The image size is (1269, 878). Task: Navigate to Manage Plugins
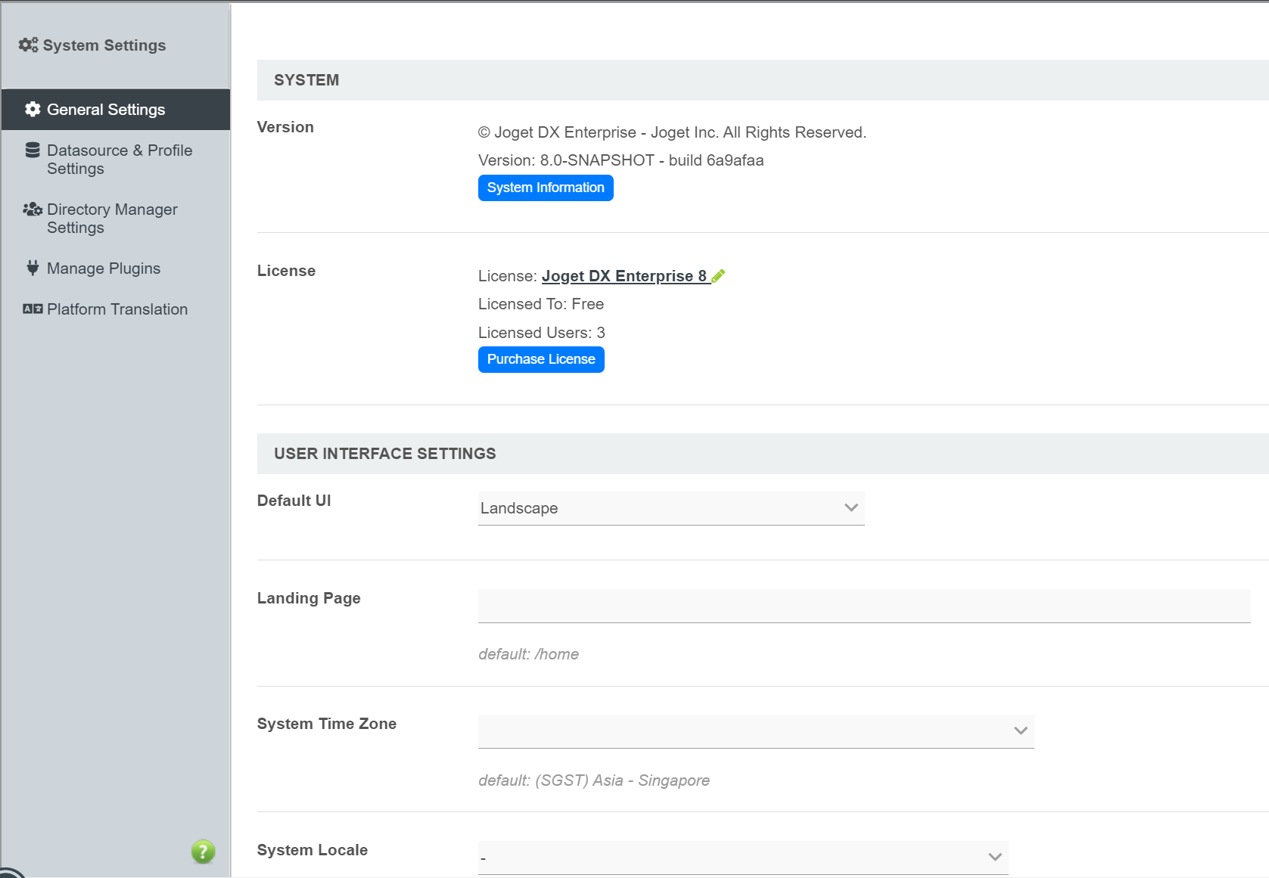click(104, 268)
